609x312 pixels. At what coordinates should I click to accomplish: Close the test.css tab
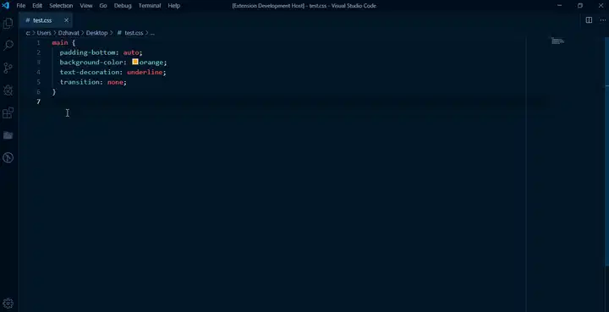point(66,20)
